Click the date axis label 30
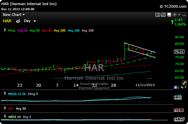Viewport: 188px width, 124px height. [x=39, y=85]
